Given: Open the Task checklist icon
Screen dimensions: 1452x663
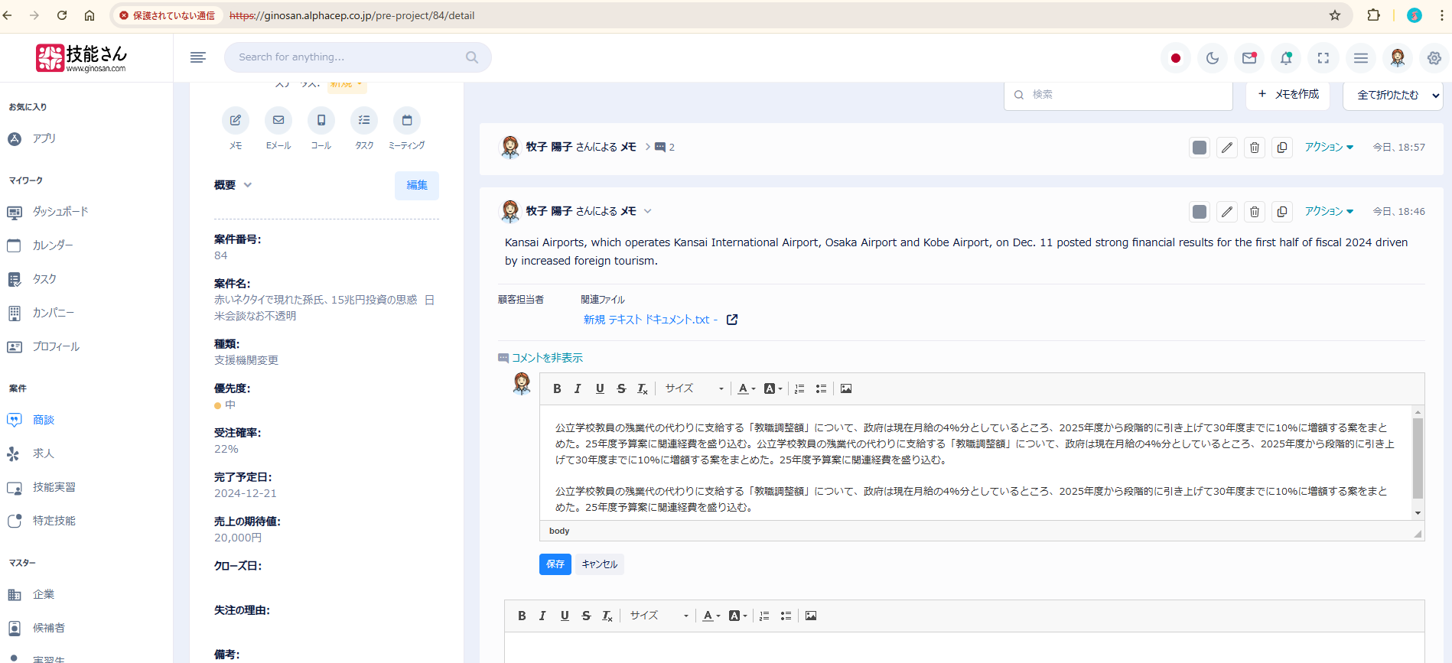Looking at the screenshot, I should point(364,121).
